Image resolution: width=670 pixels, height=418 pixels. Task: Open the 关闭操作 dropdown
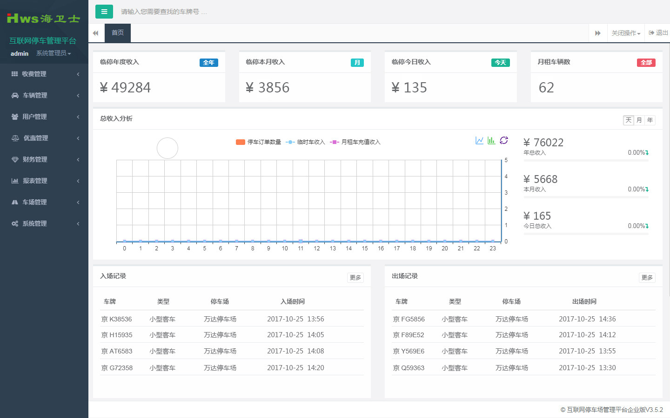[626, 33]
